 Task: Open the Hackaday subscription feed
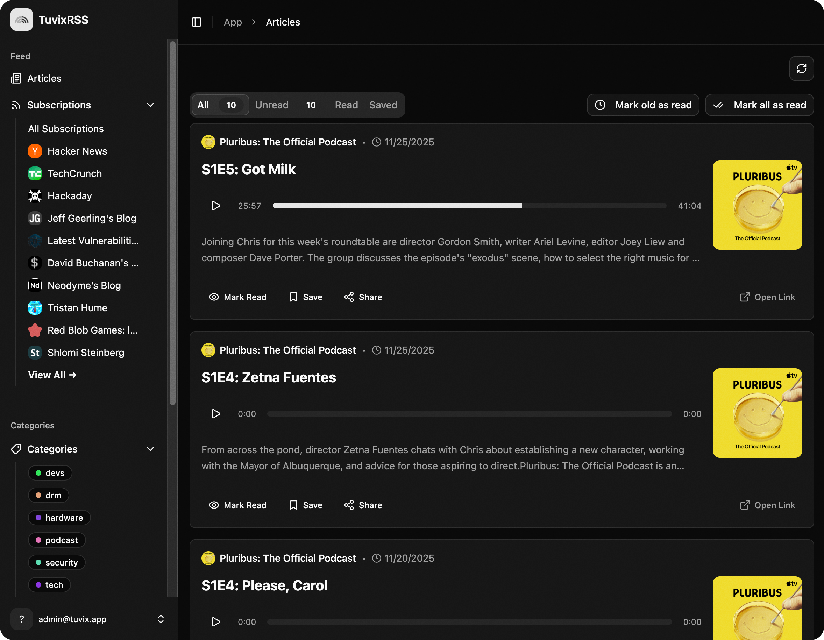(69, 196)
